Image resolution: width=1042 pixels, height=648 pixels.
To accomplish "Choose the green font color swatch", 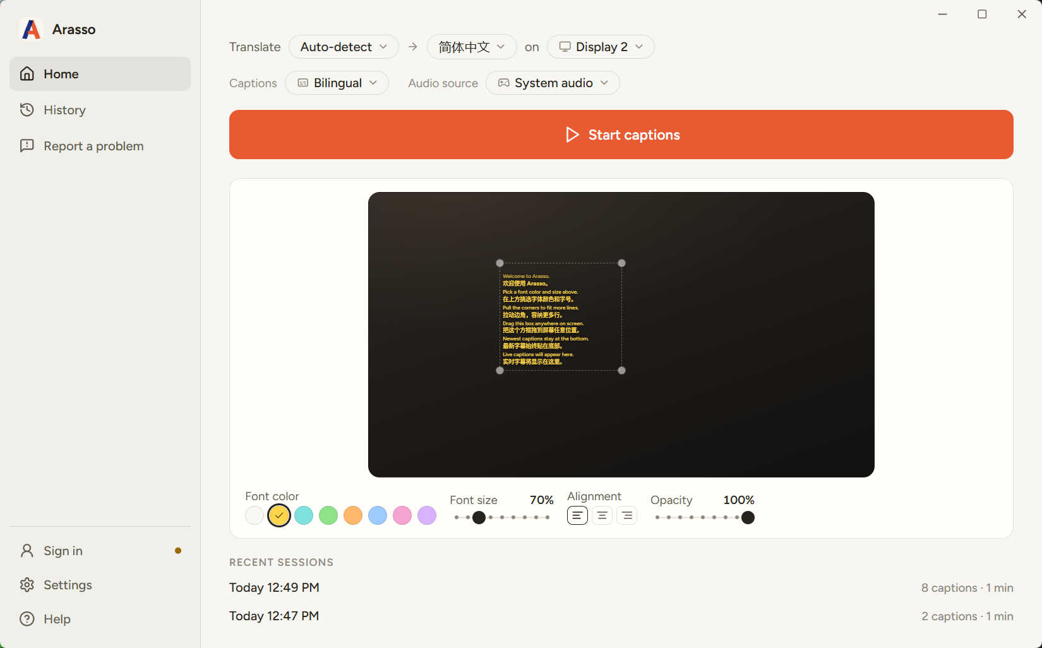I will [x=328, y=515].
